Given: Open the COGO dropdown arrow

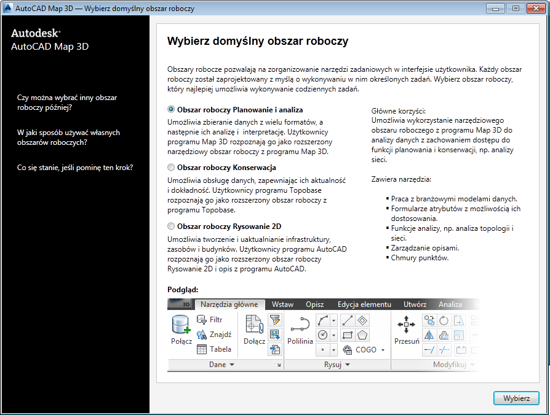Looking at the screenshot, I should click(x=383, y=350).
